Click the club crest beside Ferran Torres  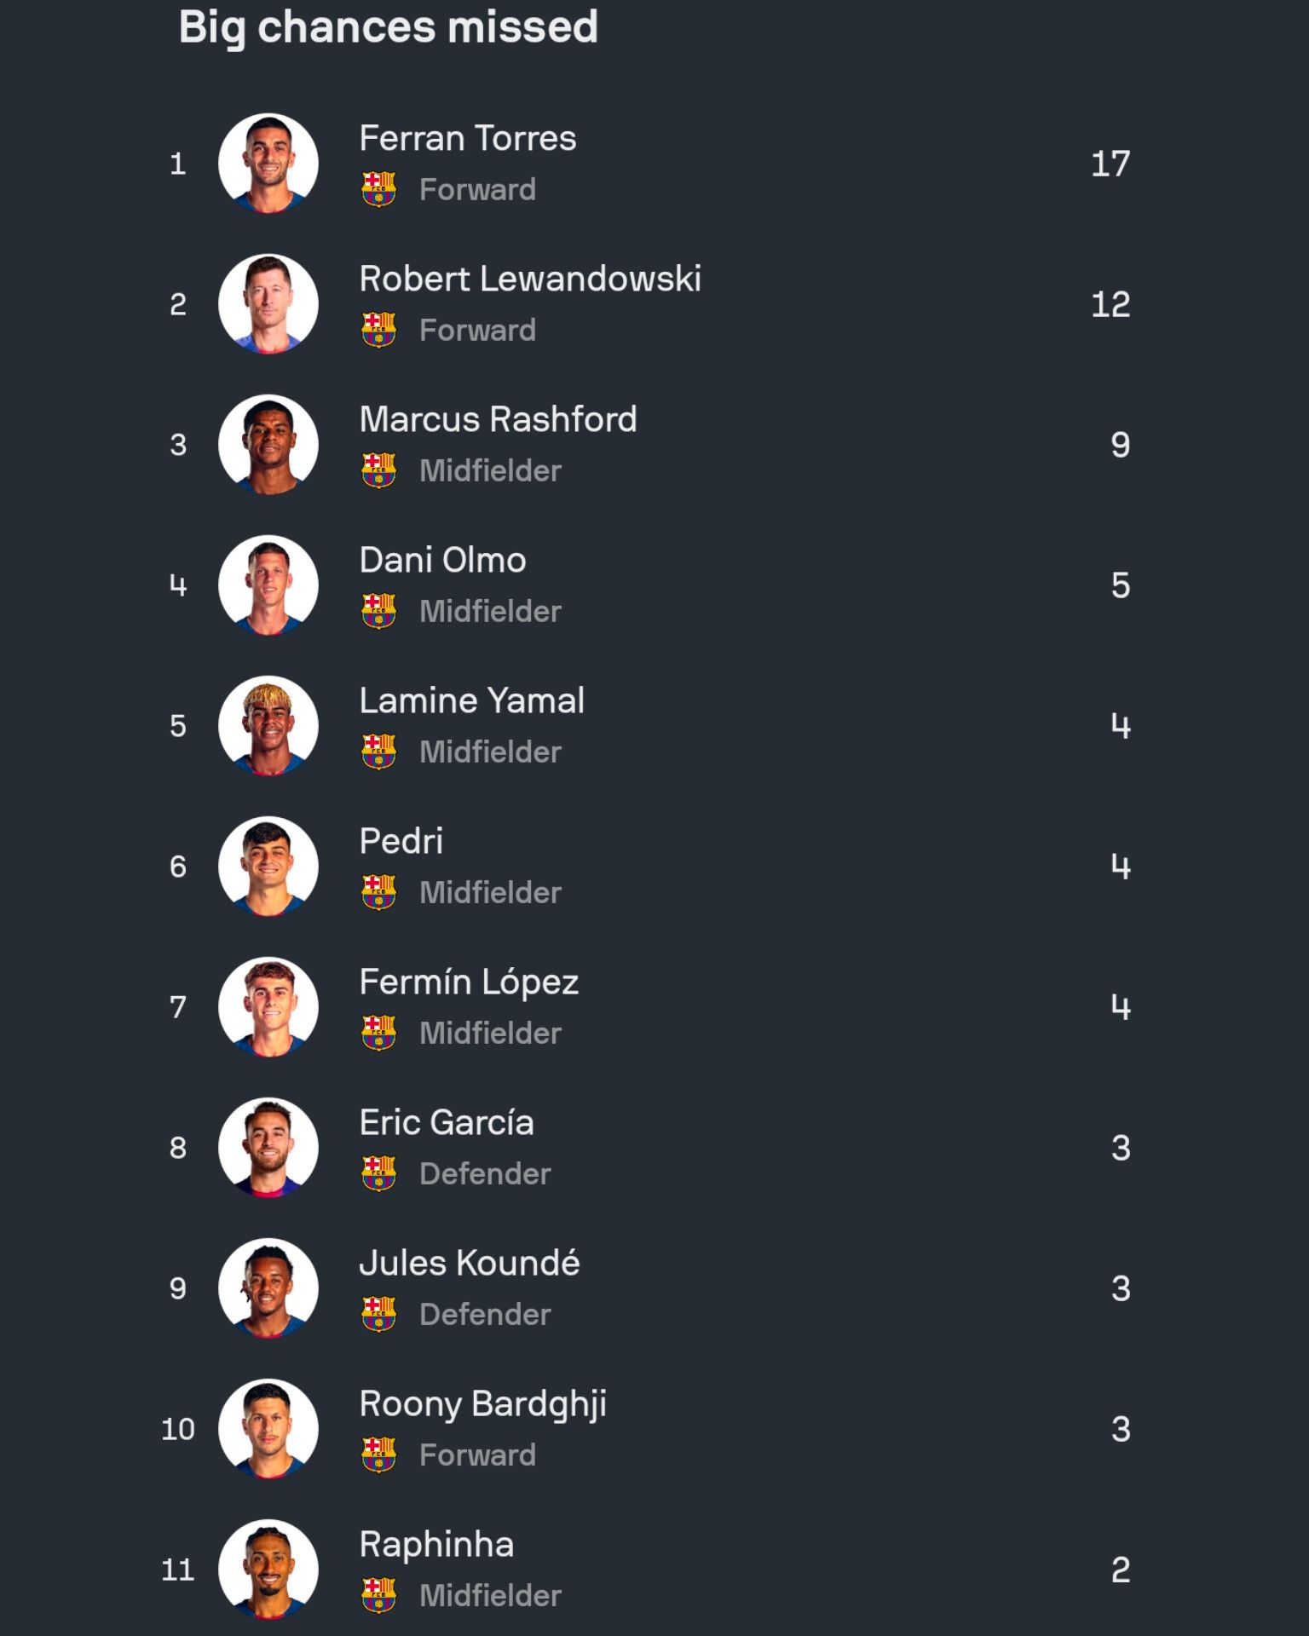click(x=378, y=189)
